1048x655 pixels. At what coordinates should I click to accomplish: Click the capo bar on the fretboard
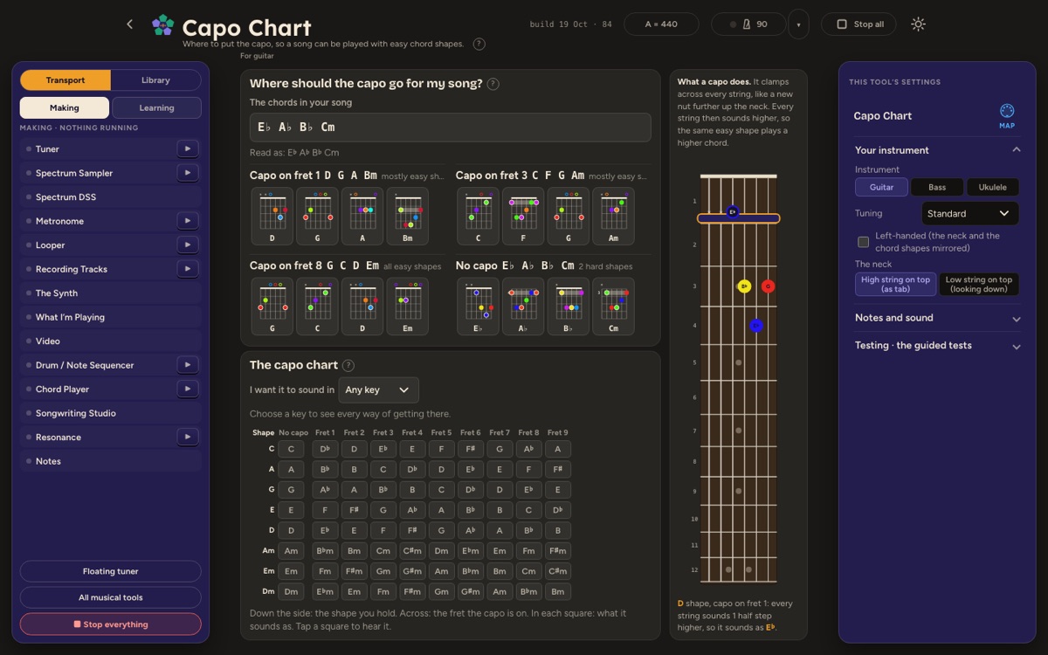tap(738, 218)
